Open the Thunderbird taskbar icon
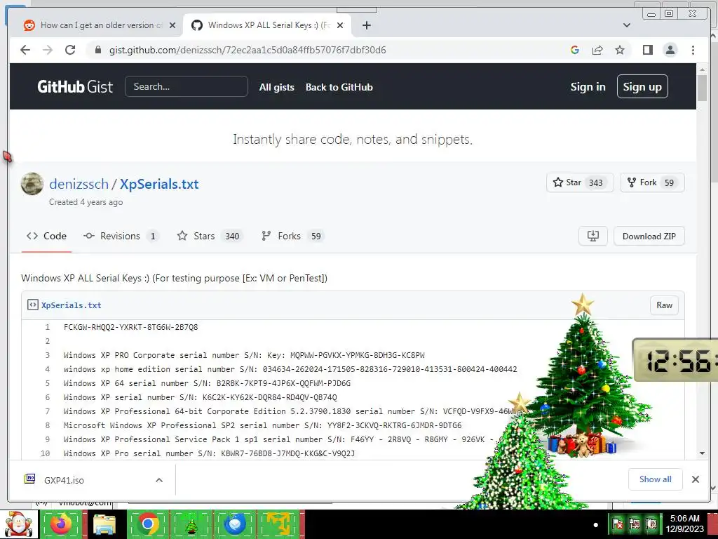 click(x=236, y=524)
